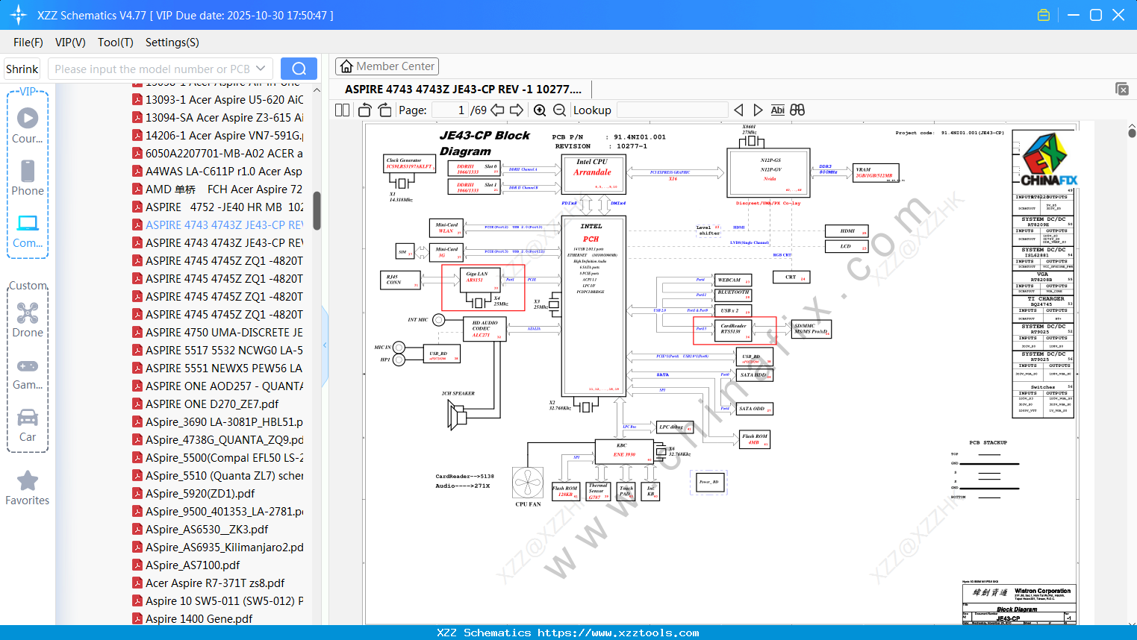
Task: Select the Computer category icon
Action: coord(28,230)
